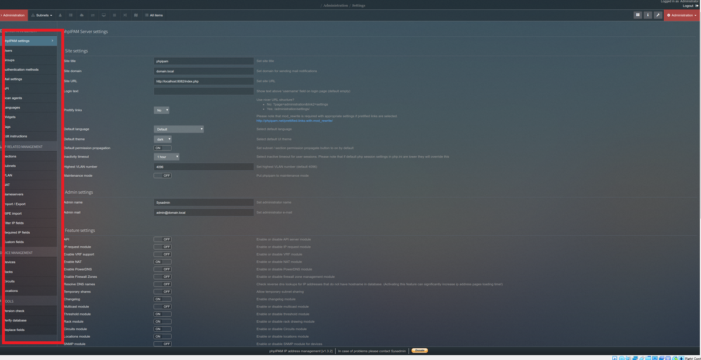Open Mail settings in sidebar
Screen dimensions: 701x360
coord(29,79)
